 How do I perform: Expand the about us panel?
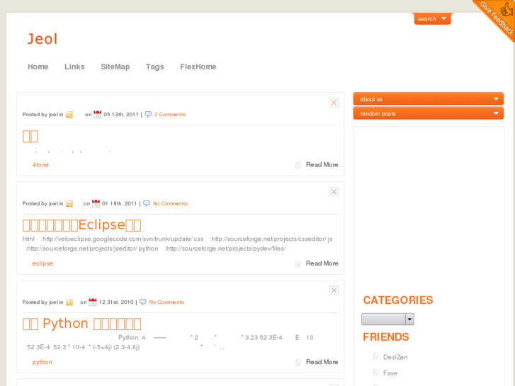pyautogui.click(x=428, y=99)
